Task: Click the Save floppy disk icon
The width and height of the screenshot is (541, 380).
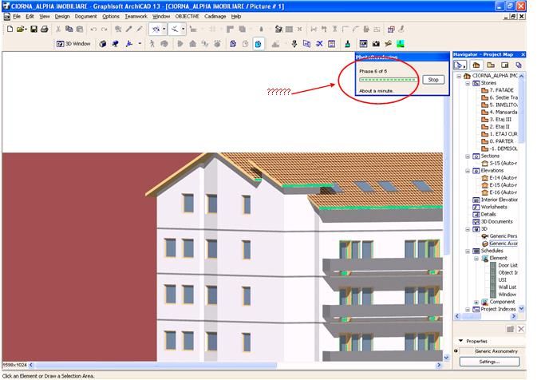Action: pos(34,30)
